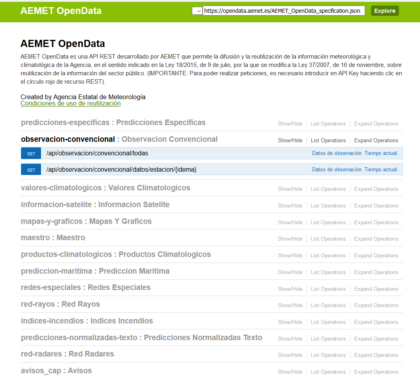Click List Operations for redes-especiales
The width and height of the screenshot is (420, 386).
click(x=328, y=289)
